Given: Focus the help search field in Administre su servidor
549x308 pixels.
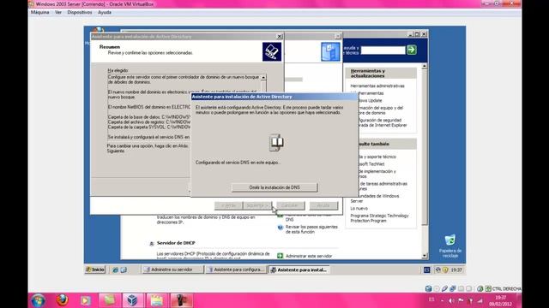Looking at the screenshot, I should point(383,50).
